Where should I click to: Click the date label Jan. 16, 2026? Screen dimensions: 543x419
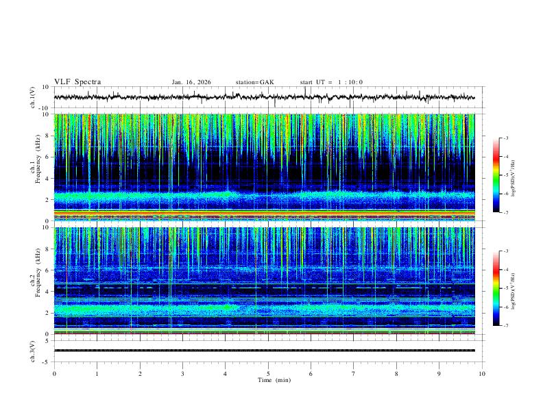[x=191, y=82]
